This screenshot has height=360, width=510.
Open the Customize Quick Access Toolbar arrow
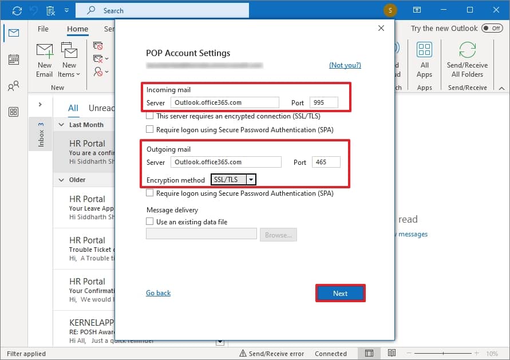pyautogui.click(x=66, y=10)
